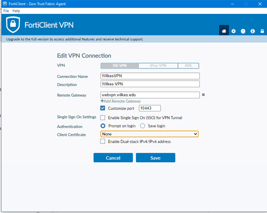Click the custom port number field
The width and height of the screenshot is (267, 213).
150,108
